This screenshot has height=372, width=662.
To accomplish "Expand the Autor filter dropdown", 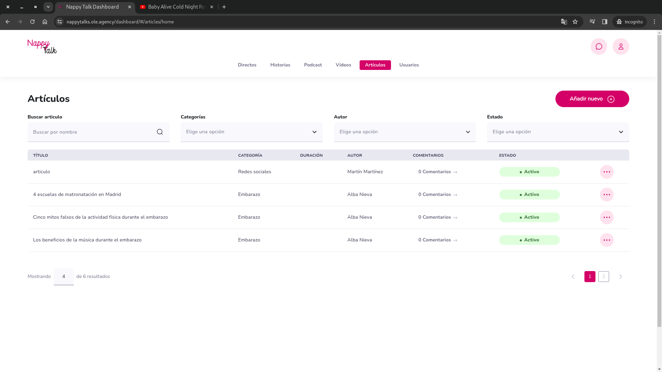I will pyautogui.click(x=405, y=132).
